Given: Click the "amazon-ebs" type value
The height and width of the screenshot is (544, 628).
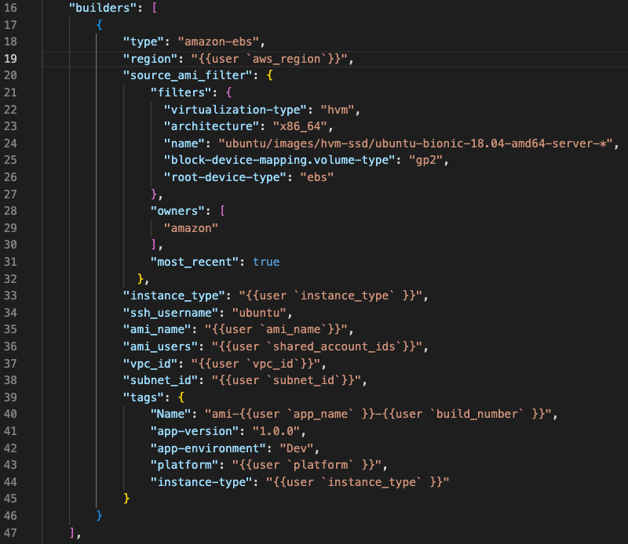Looking at the screenshot, I should (x=218, y=42).
